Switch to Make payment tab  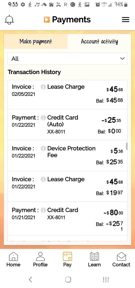pyautogui.click(x=36, y=41)
